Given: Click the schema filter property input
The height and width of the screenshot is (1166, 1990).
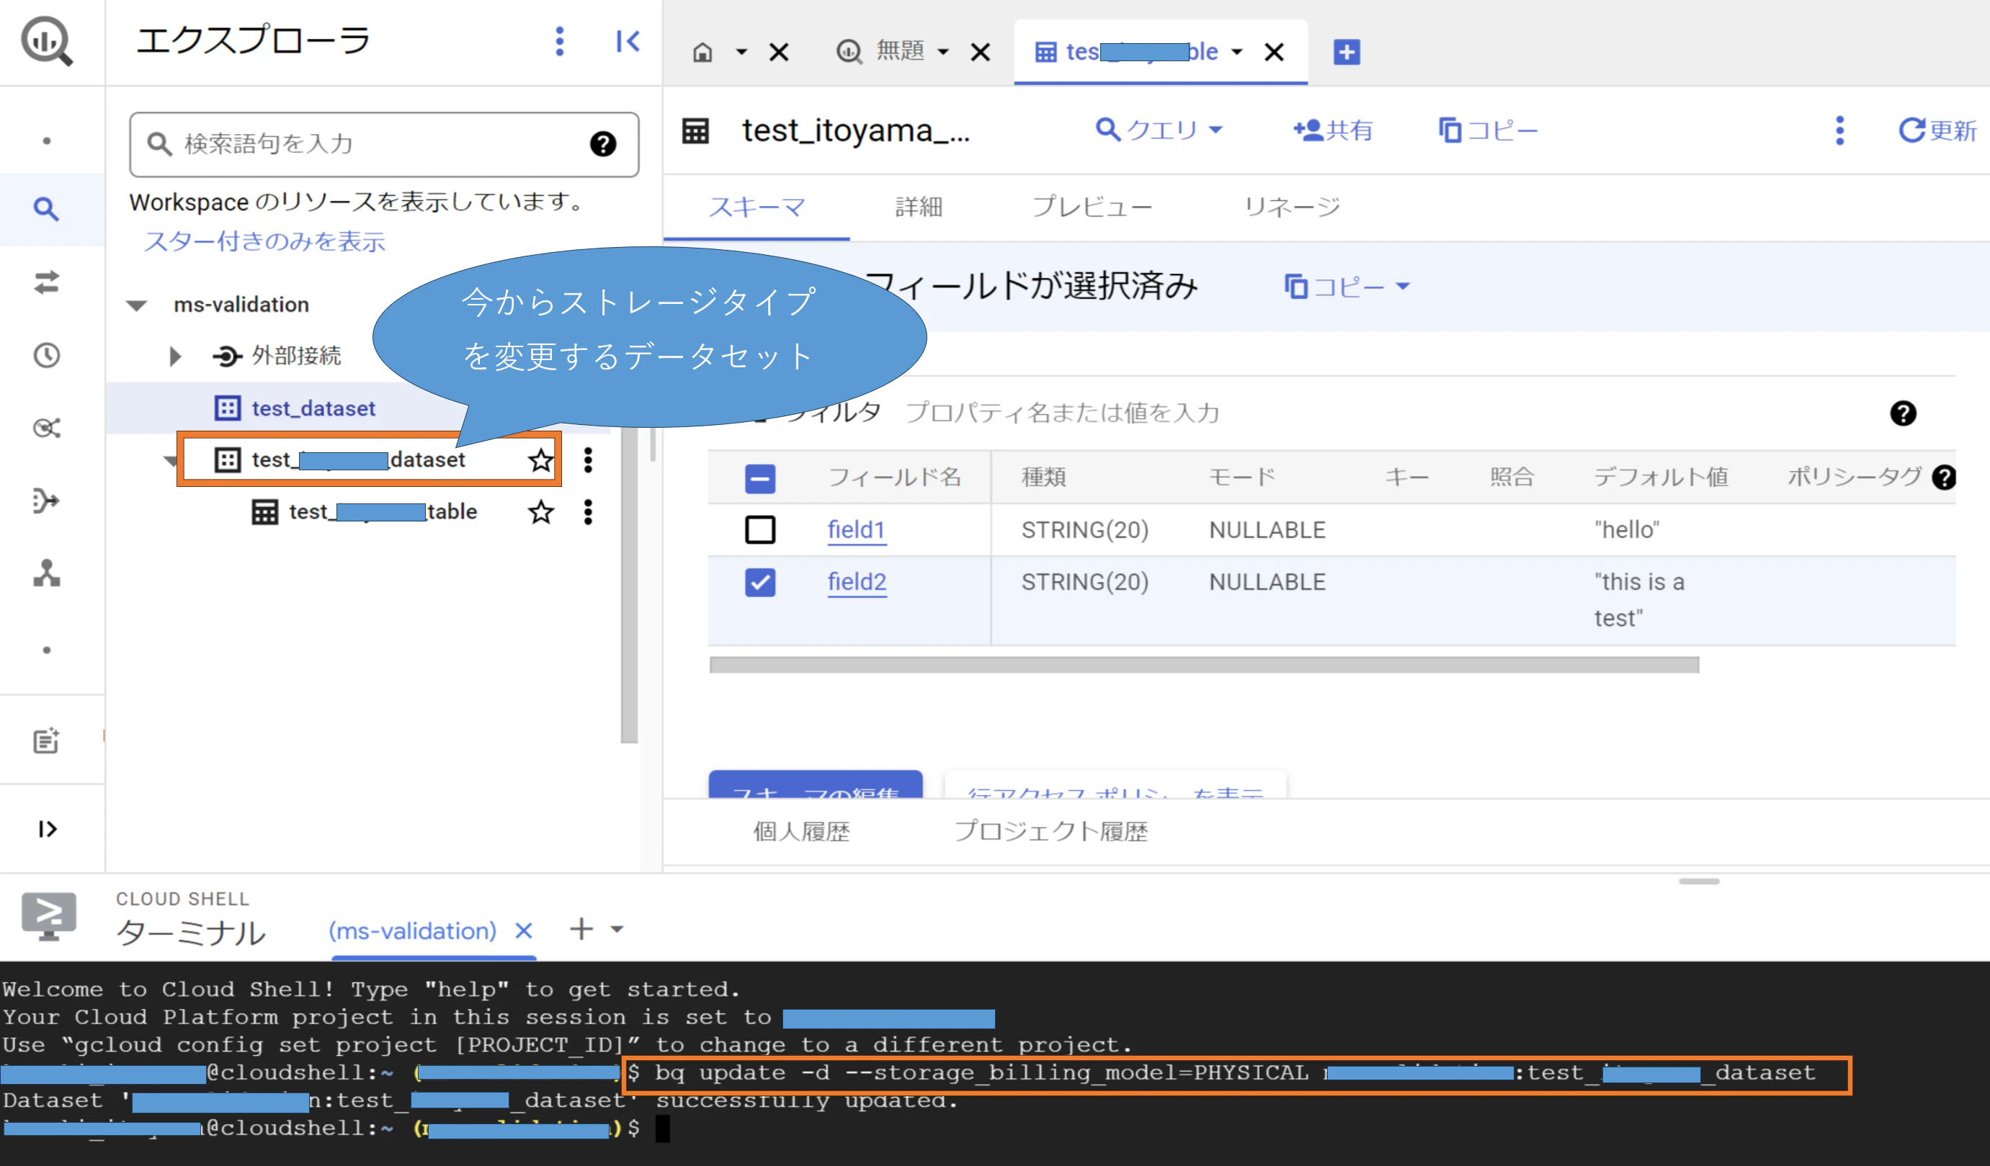Looking at the screenshot, I should [x=1062, y=413].
